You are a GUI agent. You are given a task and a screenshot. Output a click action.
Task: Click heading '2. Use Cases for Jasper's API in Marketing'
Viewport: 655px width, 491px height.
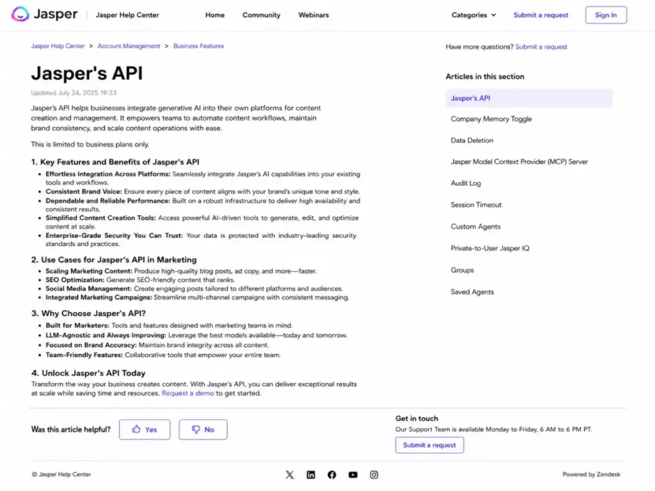click(114, 260)
